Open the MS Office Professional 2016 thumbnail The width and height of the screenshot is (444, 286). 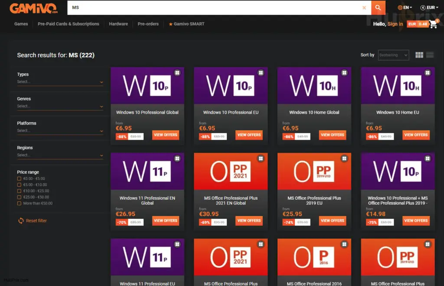click(314, 257)
